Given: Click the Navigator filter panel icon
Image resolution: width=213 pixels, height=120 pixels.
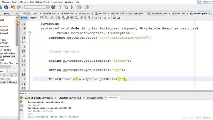Looking at the screenshot, I should click(x=16, y=75).
